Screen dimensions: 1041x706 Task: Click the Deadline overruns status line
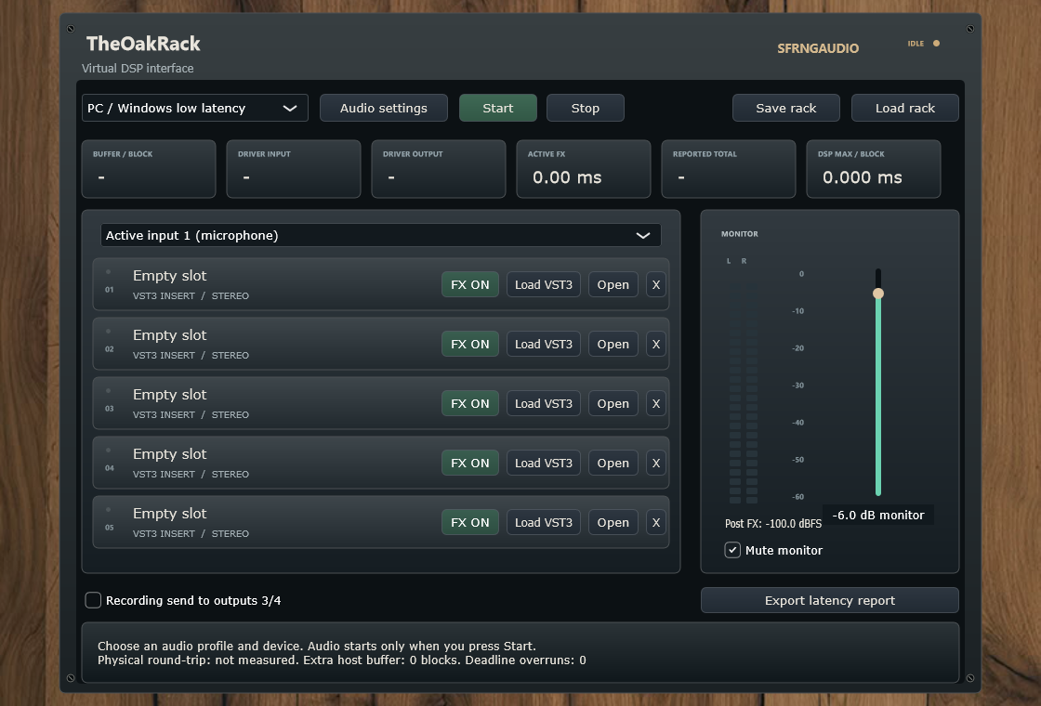(x=342, y=660)
